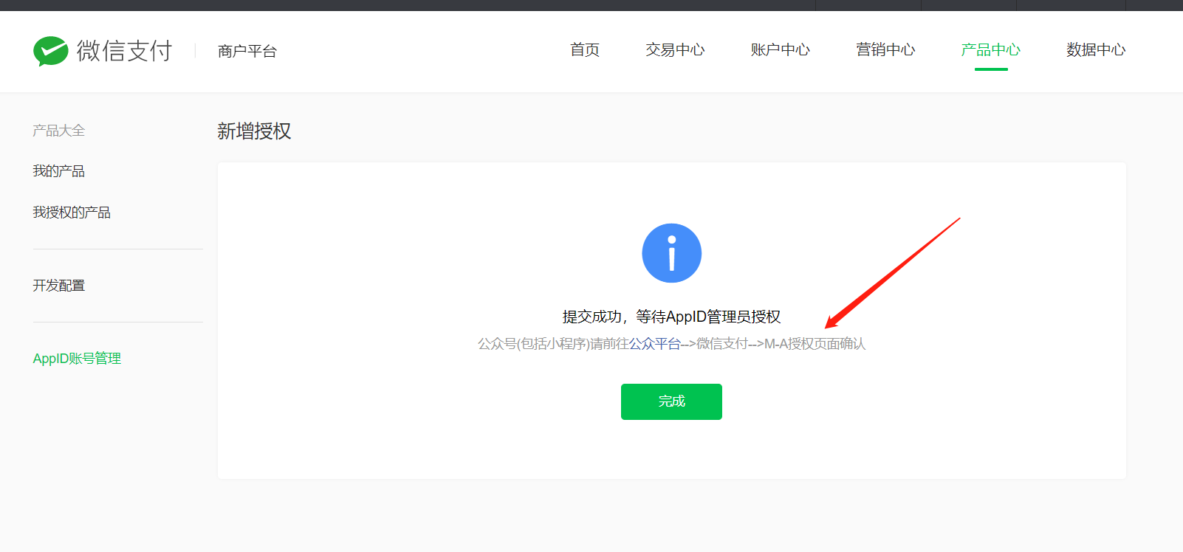The width and height of the screenshot is (1183, 552).
Task: Click the 微信支付 brand text
Action: tap(124, 51)
